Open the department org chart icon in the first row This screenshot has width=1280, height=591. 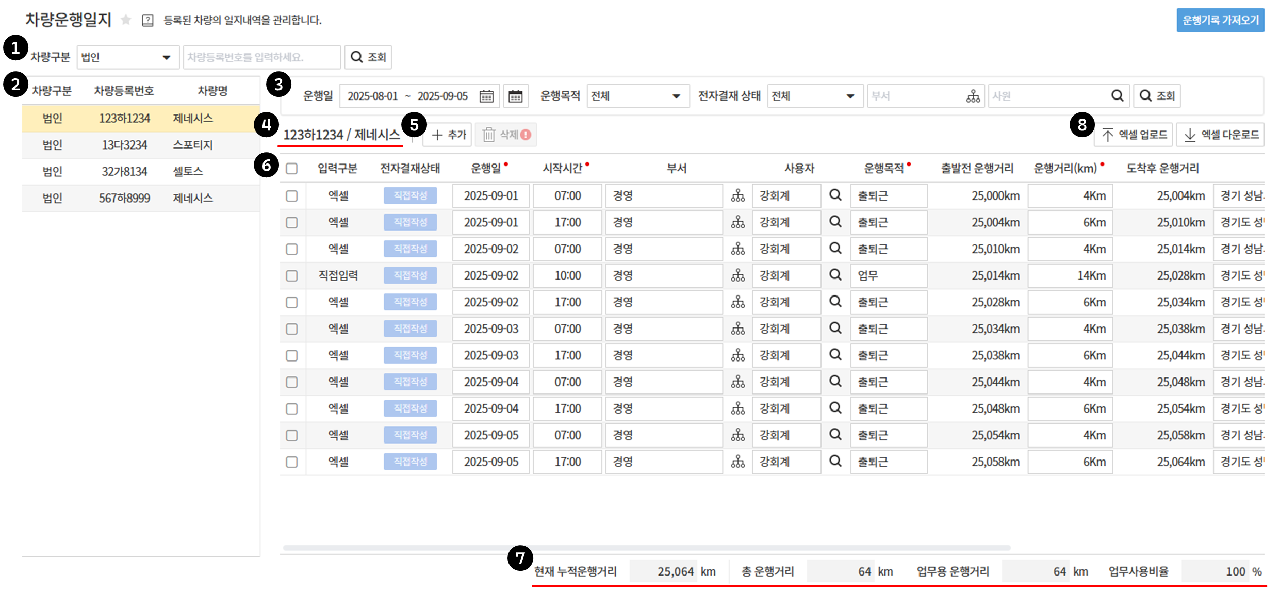738,196
